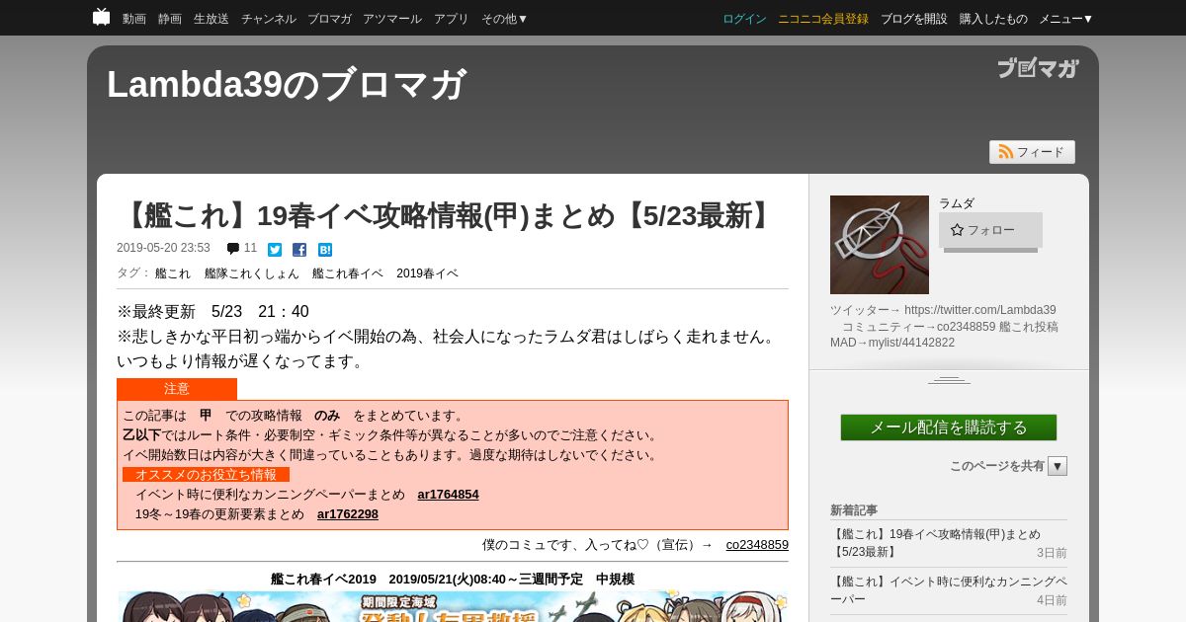The width and height of the screenshot is (1186, 622).
Task: Open チャンネル in top navigation
Action: click(268, 19)
